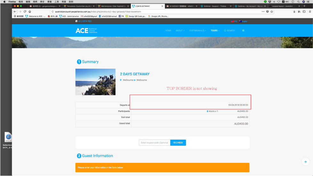This screenshot has height=176, width=313.
Task: Open Firefox downloads panel
Action: pos(294,11)
